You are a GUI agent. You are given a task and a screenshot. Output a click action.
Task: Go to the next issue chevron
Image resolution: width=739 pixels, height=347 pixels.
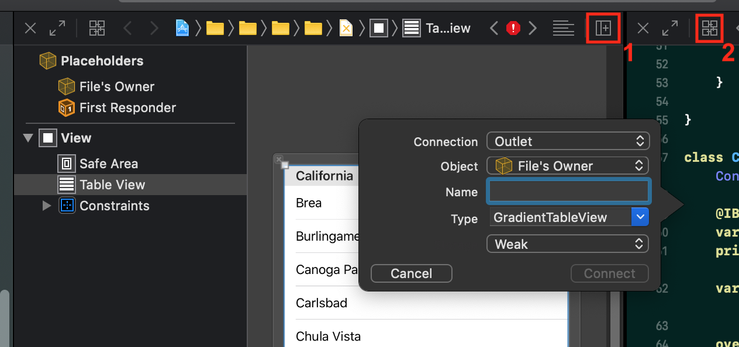tap(533, 28)
